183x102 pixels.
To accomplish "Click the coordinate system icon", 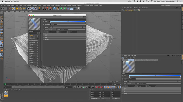I will click(39, 8).
